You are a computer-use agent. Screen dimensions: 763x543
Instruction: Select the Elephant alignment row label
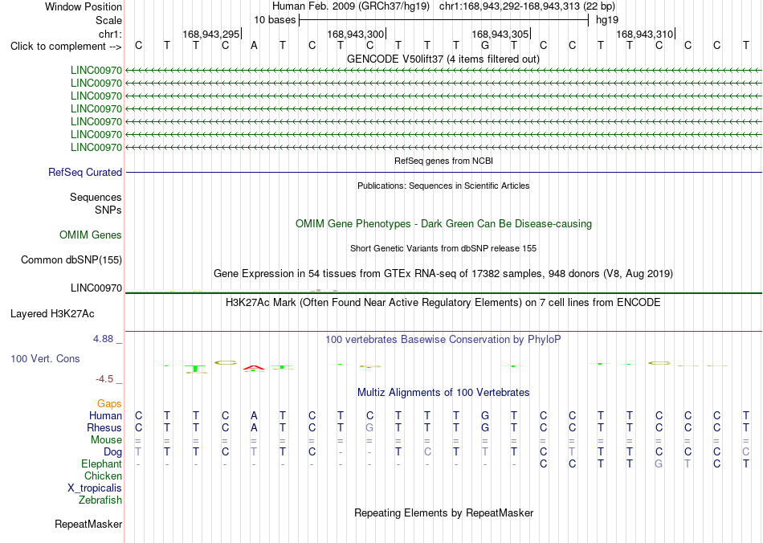(101, 463)
